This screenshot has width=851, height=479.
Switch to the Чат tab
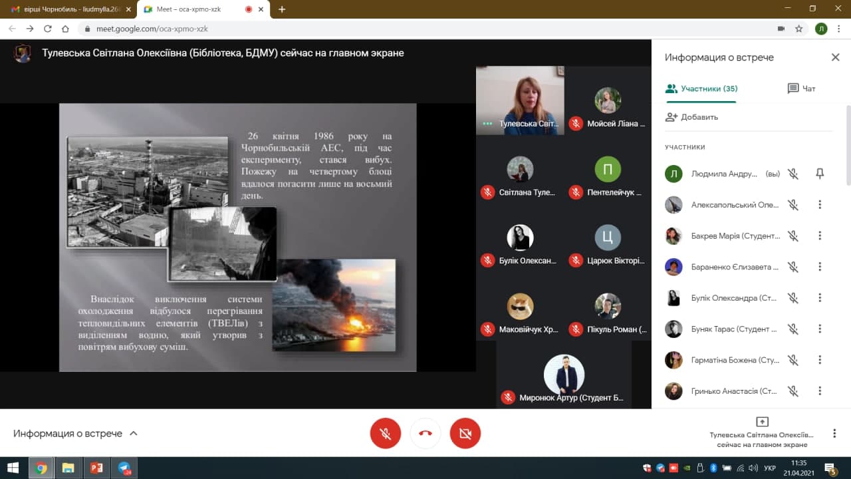pos(801,88)
